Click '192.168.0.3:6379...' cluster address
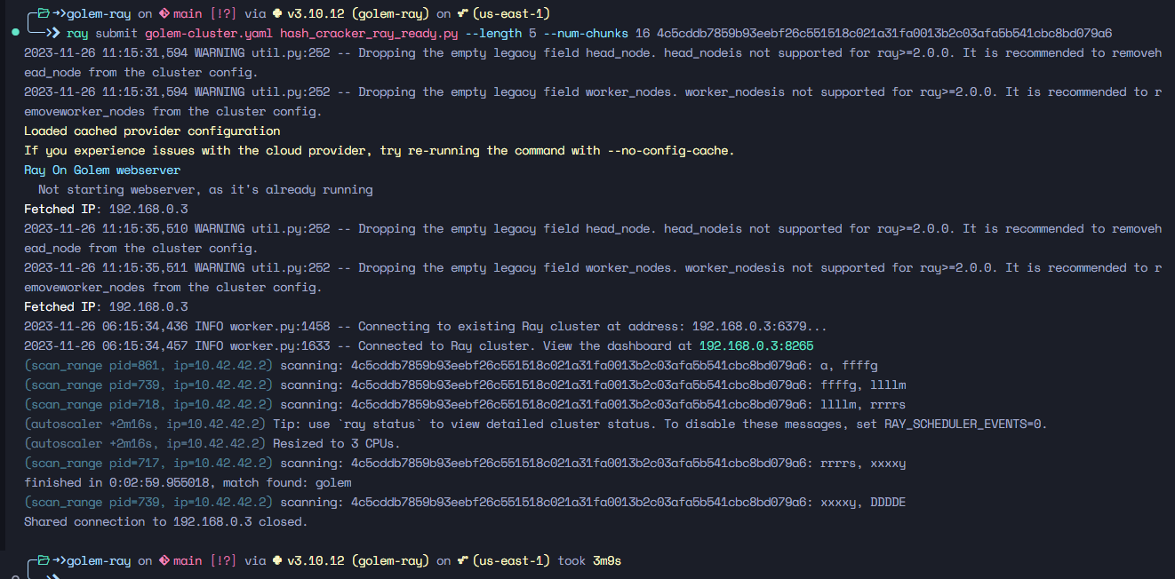The height and width of the screenshot is (579, 1175). coord(760,327)
